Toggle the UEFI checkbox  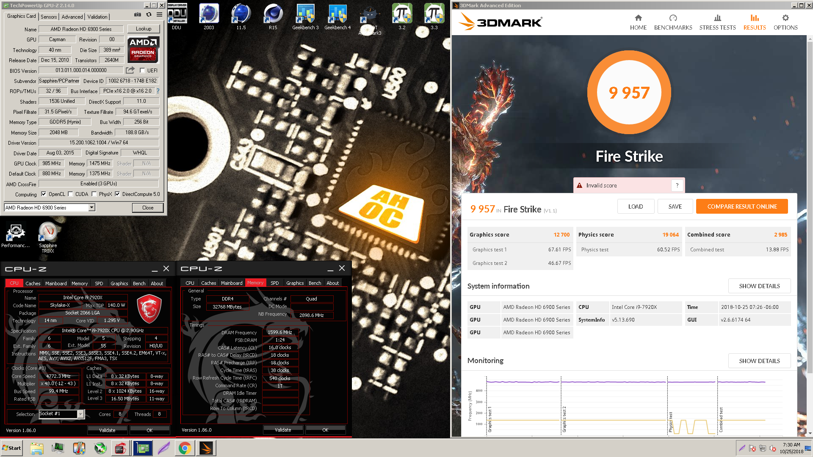[x=142, y=71]
